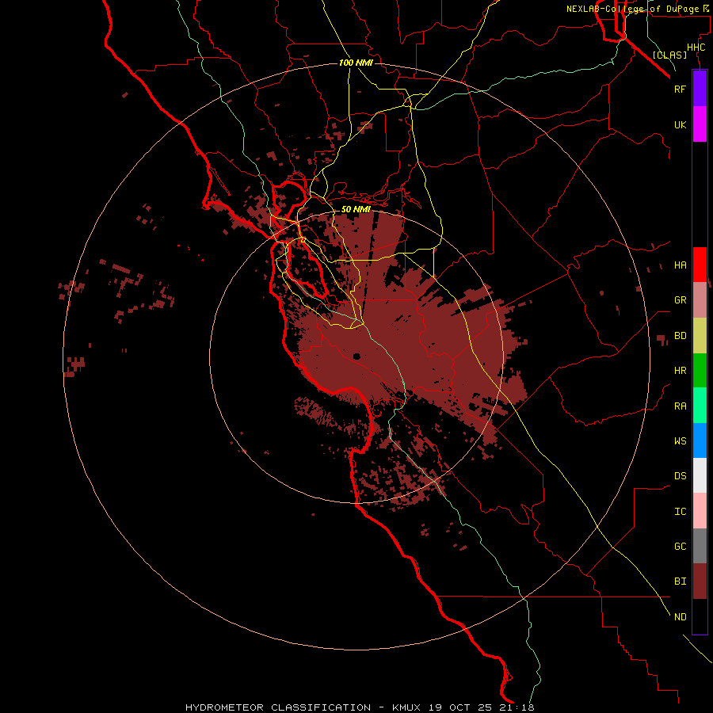Viewport: 713px width, 713px height.
Task: Click the IC pink legend swatch
Action: 700,511
